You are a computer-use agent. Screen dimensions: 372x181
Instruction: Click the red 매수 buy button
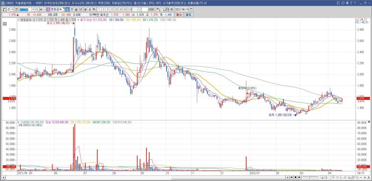[180, 15]
